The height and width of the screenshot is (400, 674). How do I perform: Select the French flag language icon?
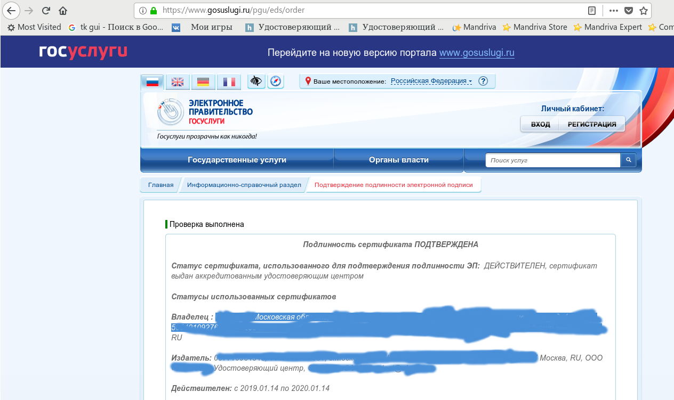click(x=229, y=81)
